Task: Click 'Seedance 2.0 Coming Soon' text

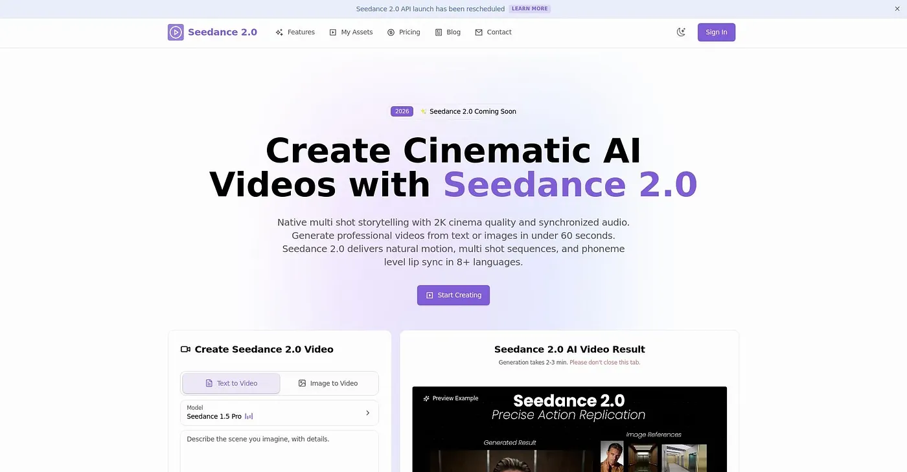Action: tap(473, 111)
